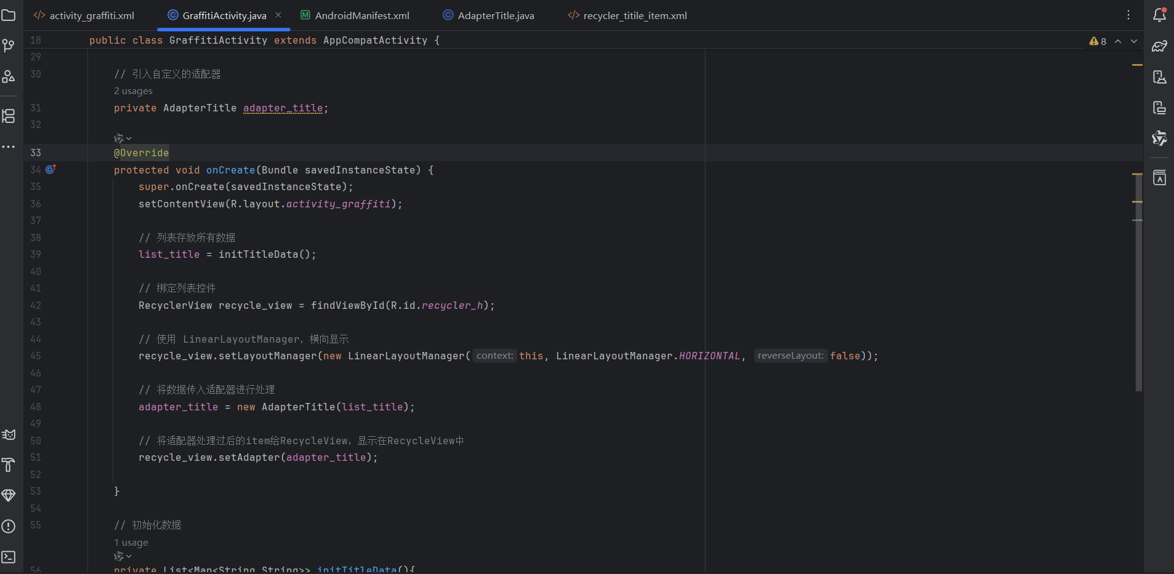Open the Running Devices panel
Screen dimensions: 1174x574
(1159, 108)
